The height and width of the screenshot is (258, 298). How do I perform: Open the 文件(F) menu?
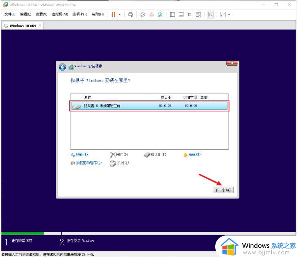(x=10, y=14)
